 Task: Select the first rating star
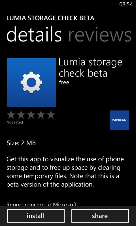tap(11, 115)
